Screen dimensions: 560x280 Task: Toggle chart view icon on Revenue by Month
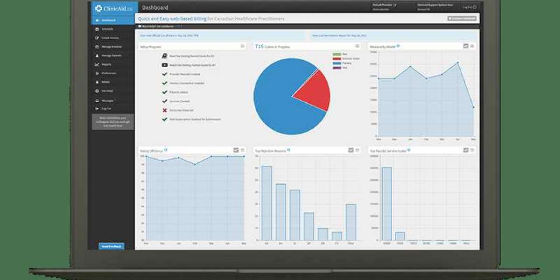(x=466, y=46)
